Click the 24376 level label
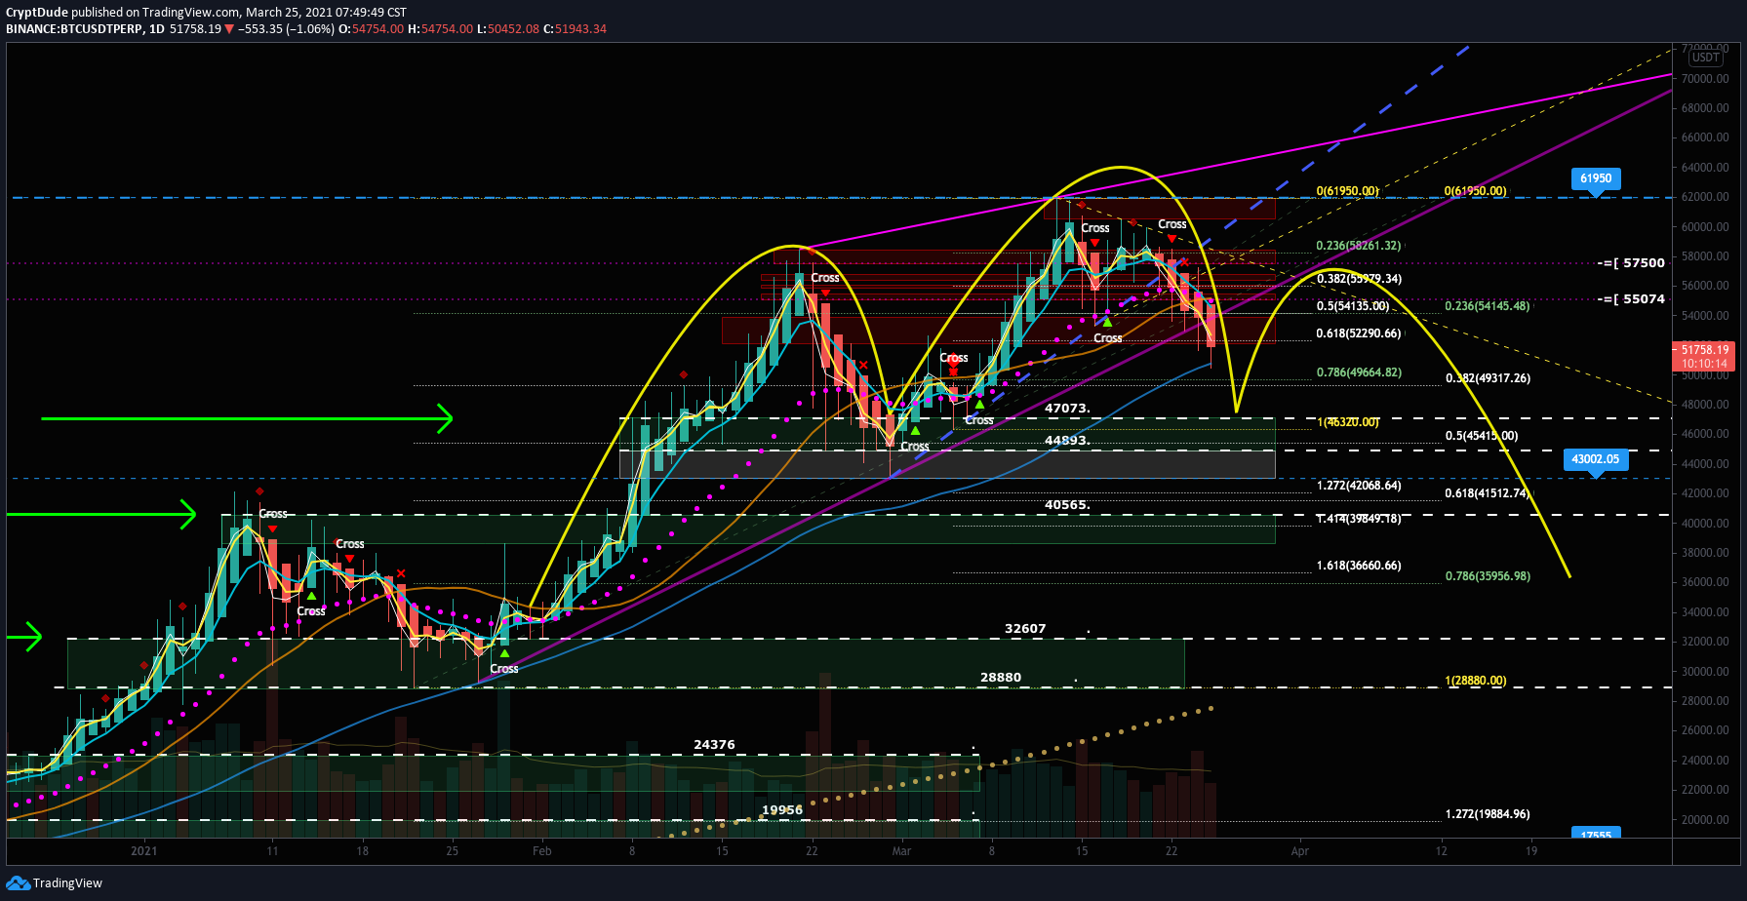 [x=714, y=745]
